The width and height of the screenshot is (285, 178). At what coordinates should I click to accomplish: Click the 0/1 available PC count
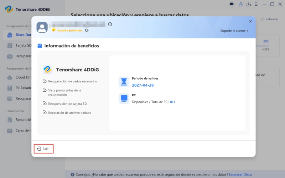click(x=172, y=102)
